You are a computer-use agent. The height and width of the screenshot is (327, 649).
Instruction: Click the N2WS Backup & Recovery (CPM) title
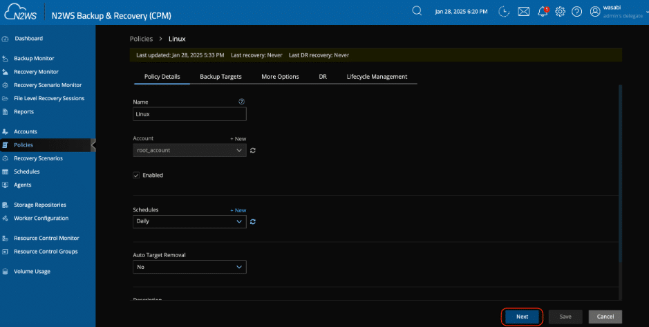pyautogui.click(x=111, y=16)
